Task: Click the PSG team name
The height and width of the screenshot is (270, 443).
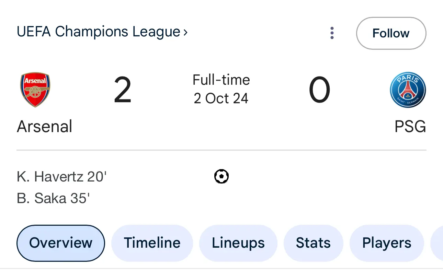Action: click(410, 127)
